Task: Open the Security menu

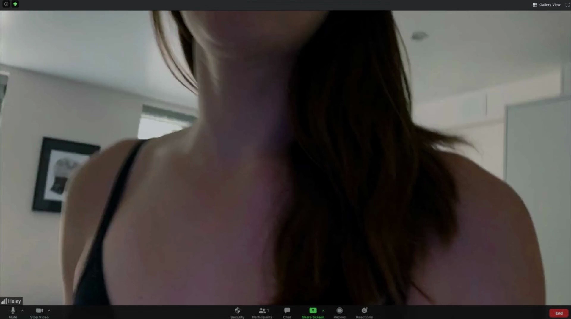Action: pyautogui.click(x=237, y=313)
